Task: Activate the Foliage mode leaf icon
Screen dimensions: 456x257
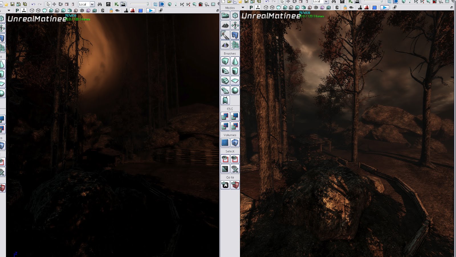Action: (x=235, y=45)
